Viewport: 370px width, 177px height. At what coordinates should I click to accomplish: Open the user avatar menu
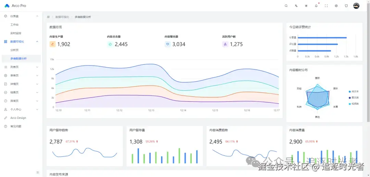coord(356,6)
